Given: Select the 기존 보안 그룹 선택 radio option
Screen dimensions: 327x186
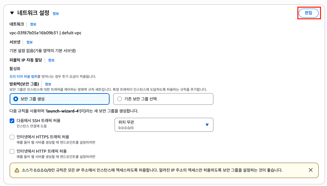Looking at the screenshot, I should [x=120, y=99].
